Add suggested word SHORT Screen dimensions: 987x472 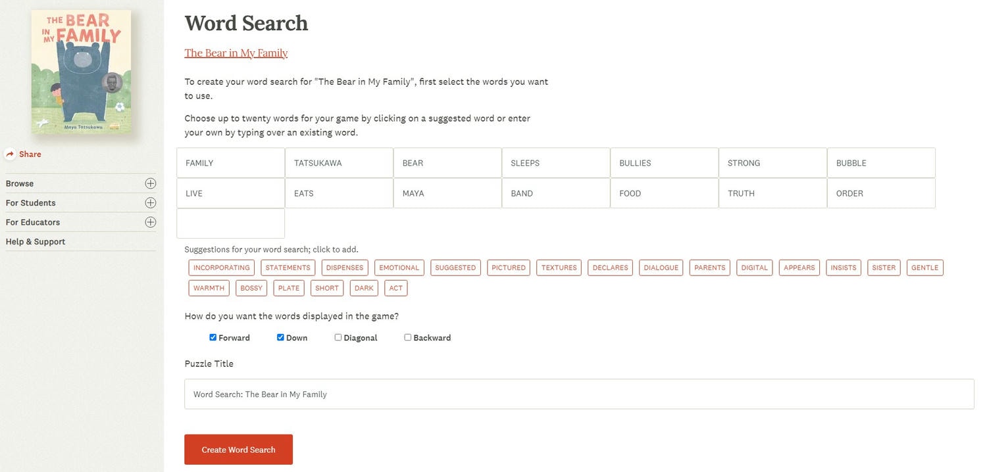coord(327,288)
